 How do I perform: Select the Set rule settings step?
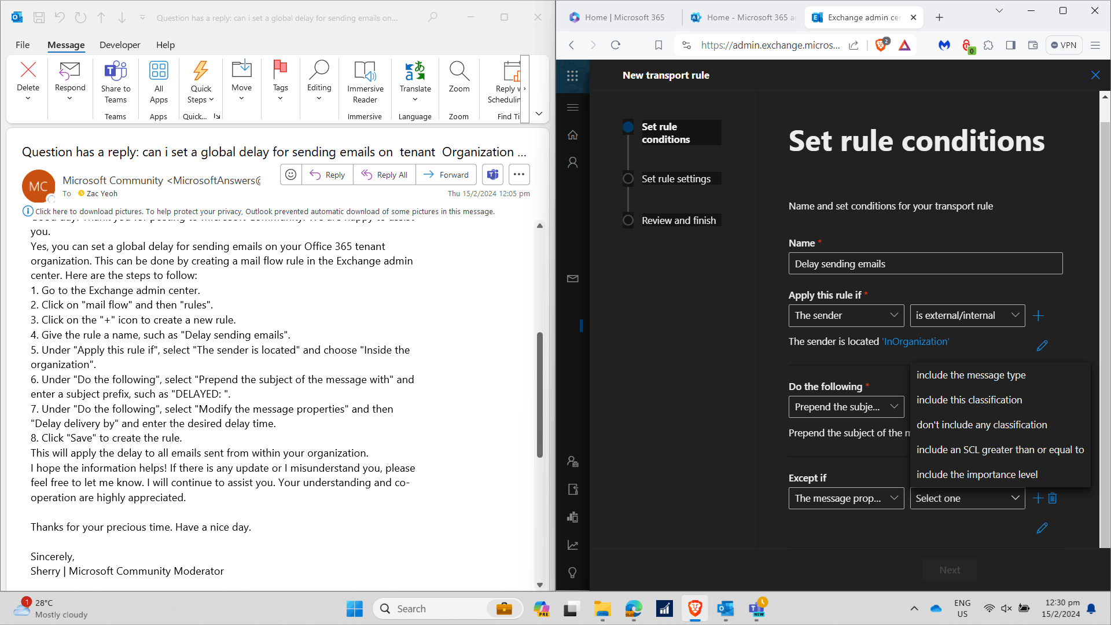675,179
